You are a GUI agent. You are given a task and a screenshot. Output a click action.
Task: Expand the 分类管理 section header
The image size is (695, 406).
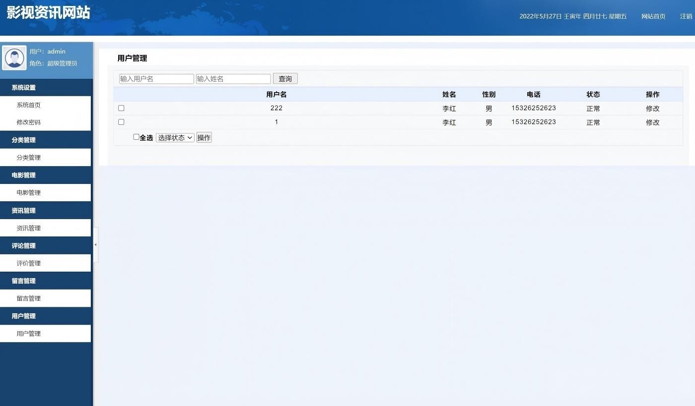coord(46,140)
